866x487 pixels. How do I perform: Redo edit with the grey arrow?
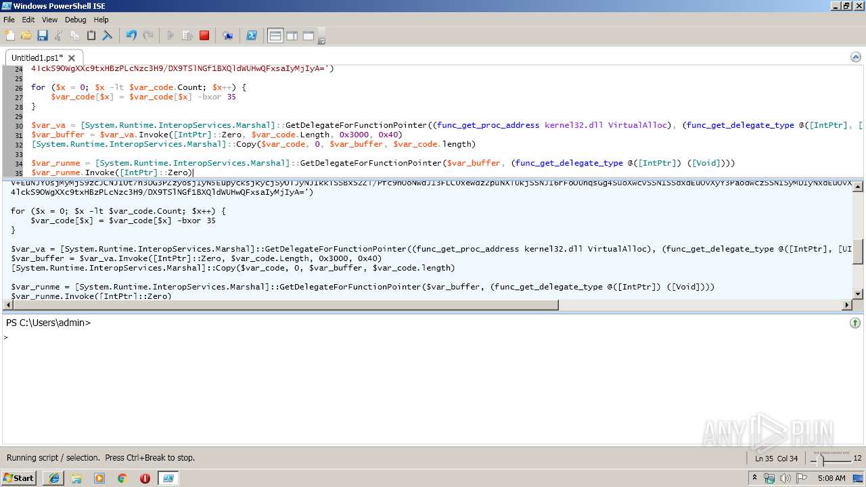[x=147, y=36]
